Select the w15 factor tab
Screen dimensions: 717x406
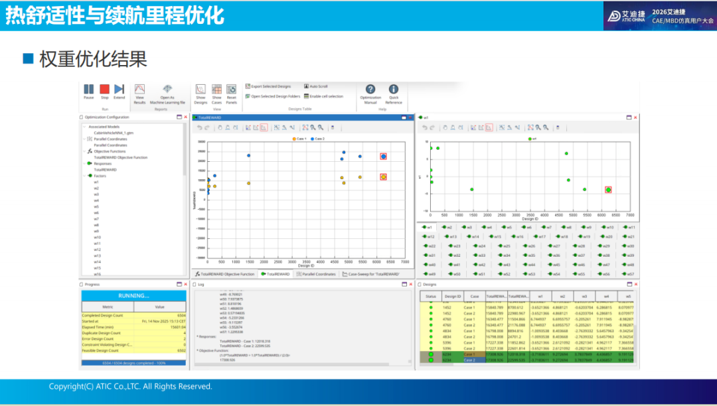point(495,237)
